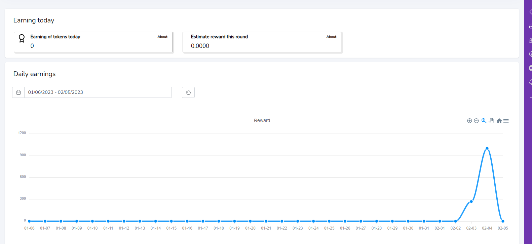Screen dimensions: 532x244
Task: Open the cloud icon in purple sidebar
Action: click(530, 82)
